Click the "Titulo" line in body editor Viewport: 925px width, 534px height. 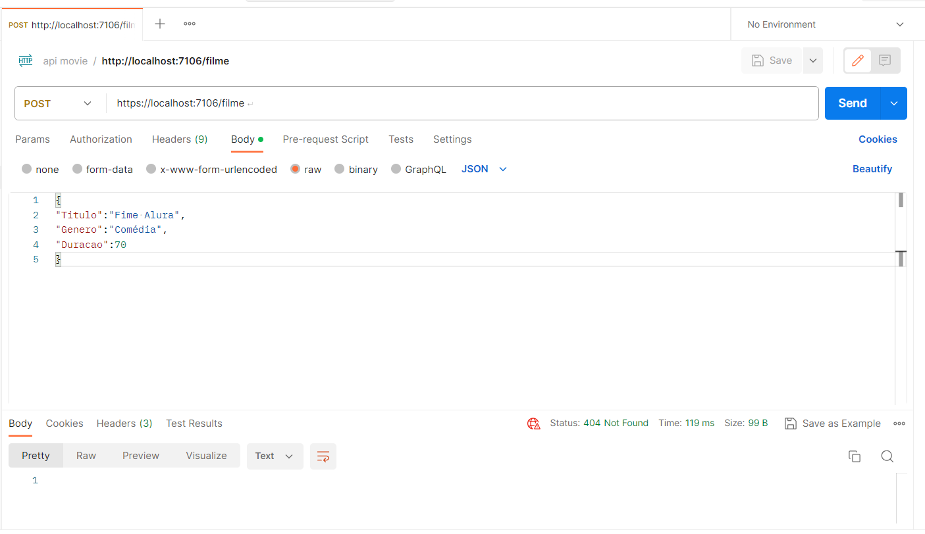[120, 215]
